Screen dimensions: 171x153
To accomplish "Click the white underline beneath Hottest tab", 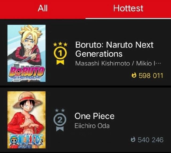I will [128, 18].
